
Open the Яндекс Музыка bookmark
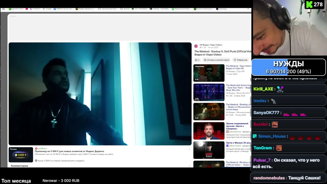(x=85, y=9)
